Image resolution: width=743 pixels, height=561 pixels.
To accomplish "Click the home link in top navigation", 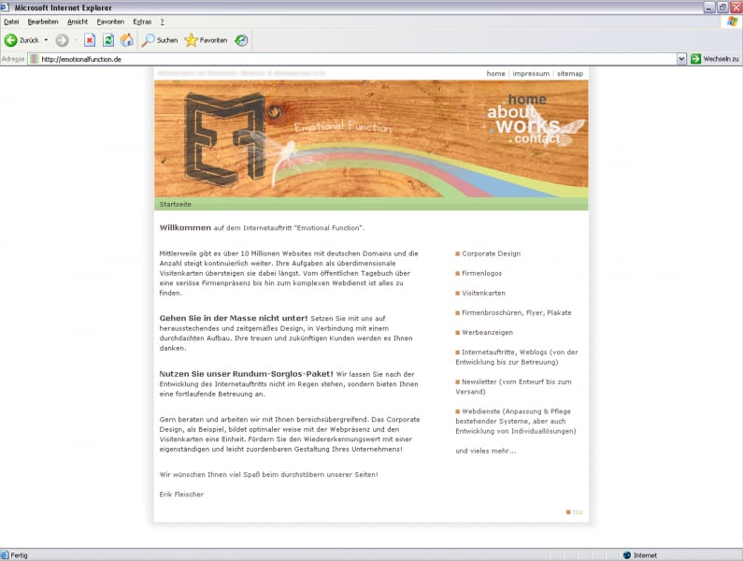I will [495, 74].
